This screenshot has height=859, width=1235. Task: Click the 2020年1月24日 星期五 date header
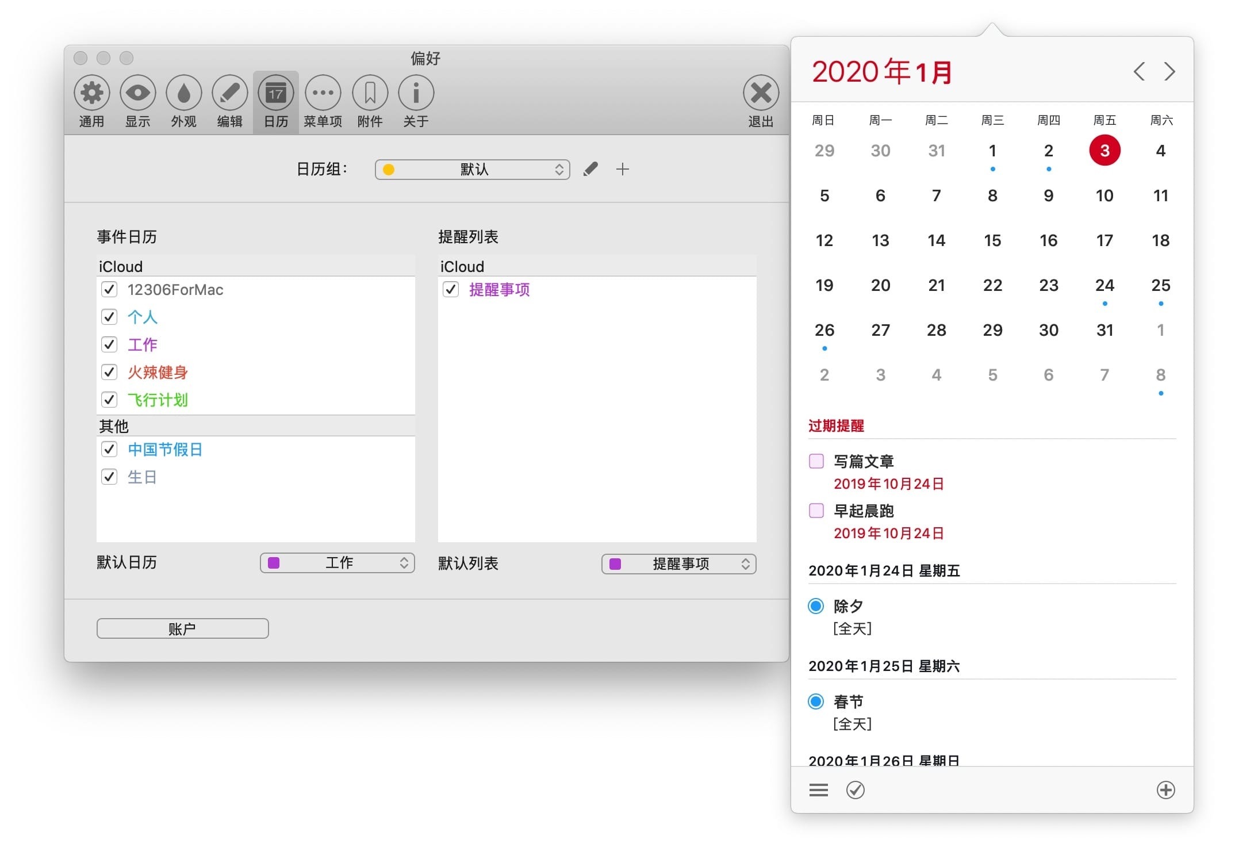point(884,571)
